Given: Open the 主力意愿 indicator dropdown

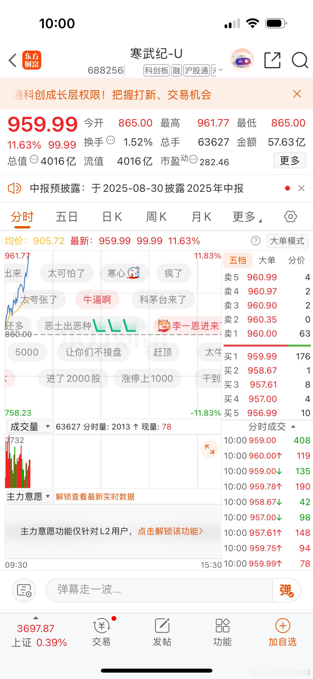Looking at the screenshot, I should pyautogui.click(x=30, y=496).
